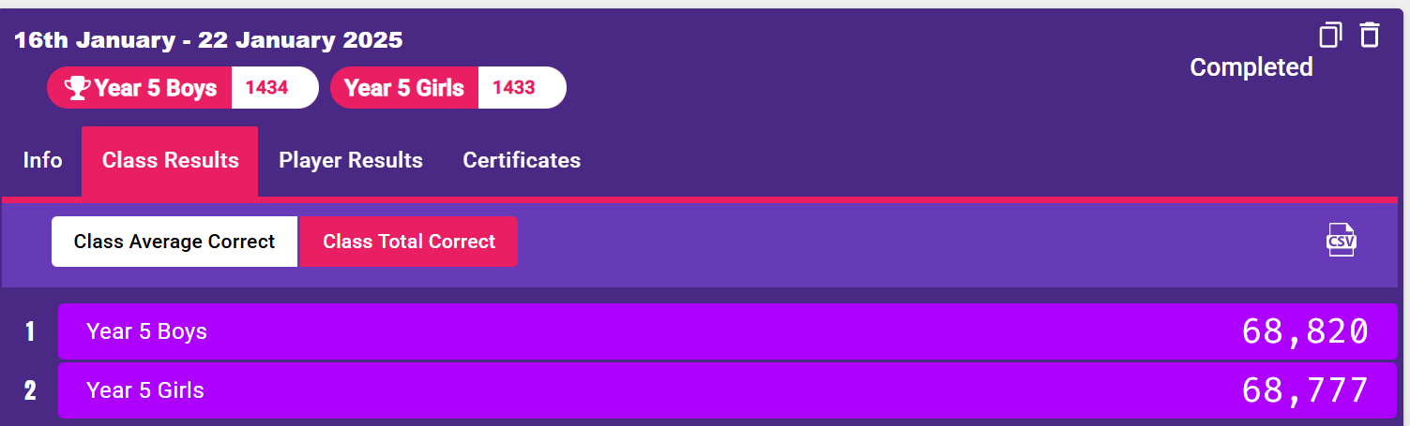Click the 1433 score pill

pyautogui.click(x=520, y=88)
